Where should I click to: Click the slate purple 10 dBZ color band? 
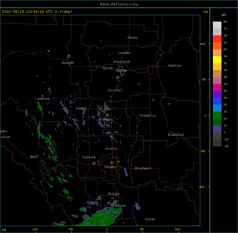coord(217,129)
